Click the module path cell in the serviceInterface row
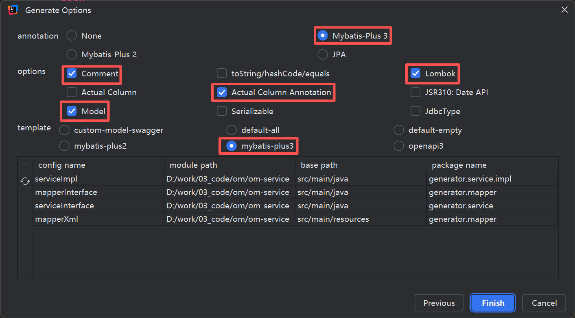The width and height of the screenshot is (575, 318). tap(230, 206)
